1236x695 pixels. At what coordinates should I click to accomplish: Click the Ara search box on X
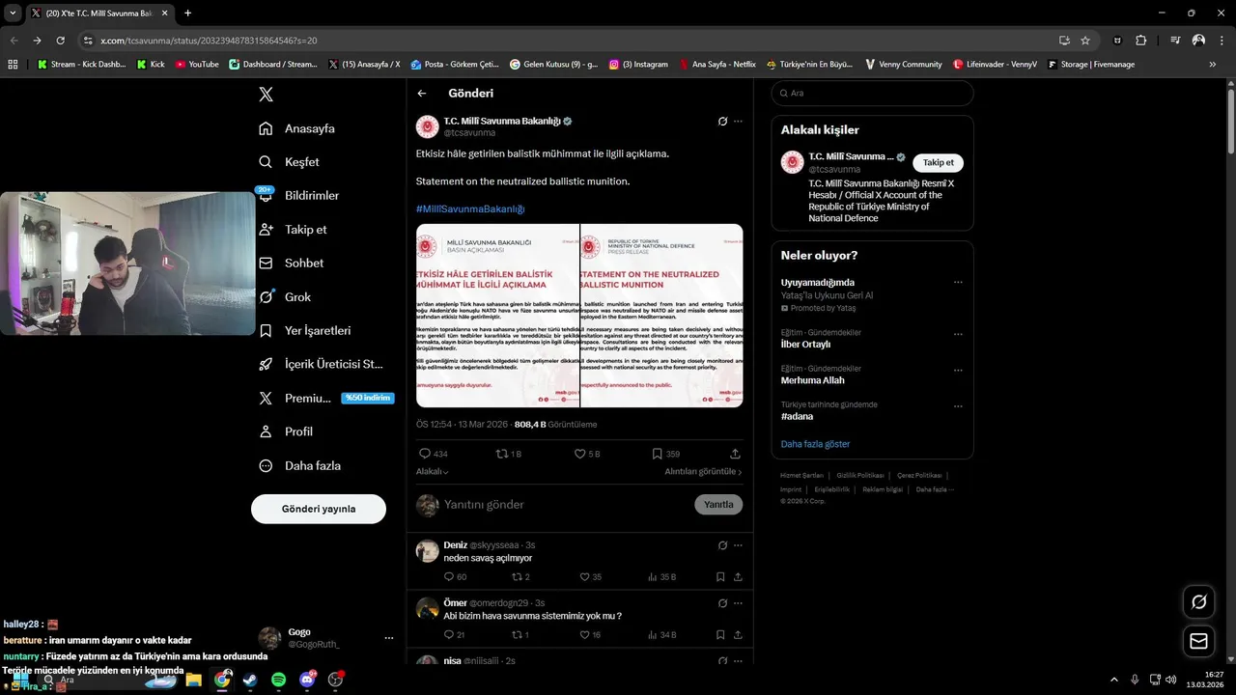[872, 94]
